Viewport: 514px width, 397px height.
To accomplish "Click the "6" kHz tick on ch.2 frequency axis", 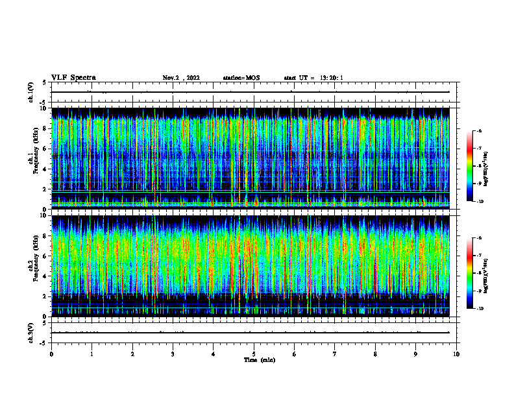I will (x=45, y=256).
